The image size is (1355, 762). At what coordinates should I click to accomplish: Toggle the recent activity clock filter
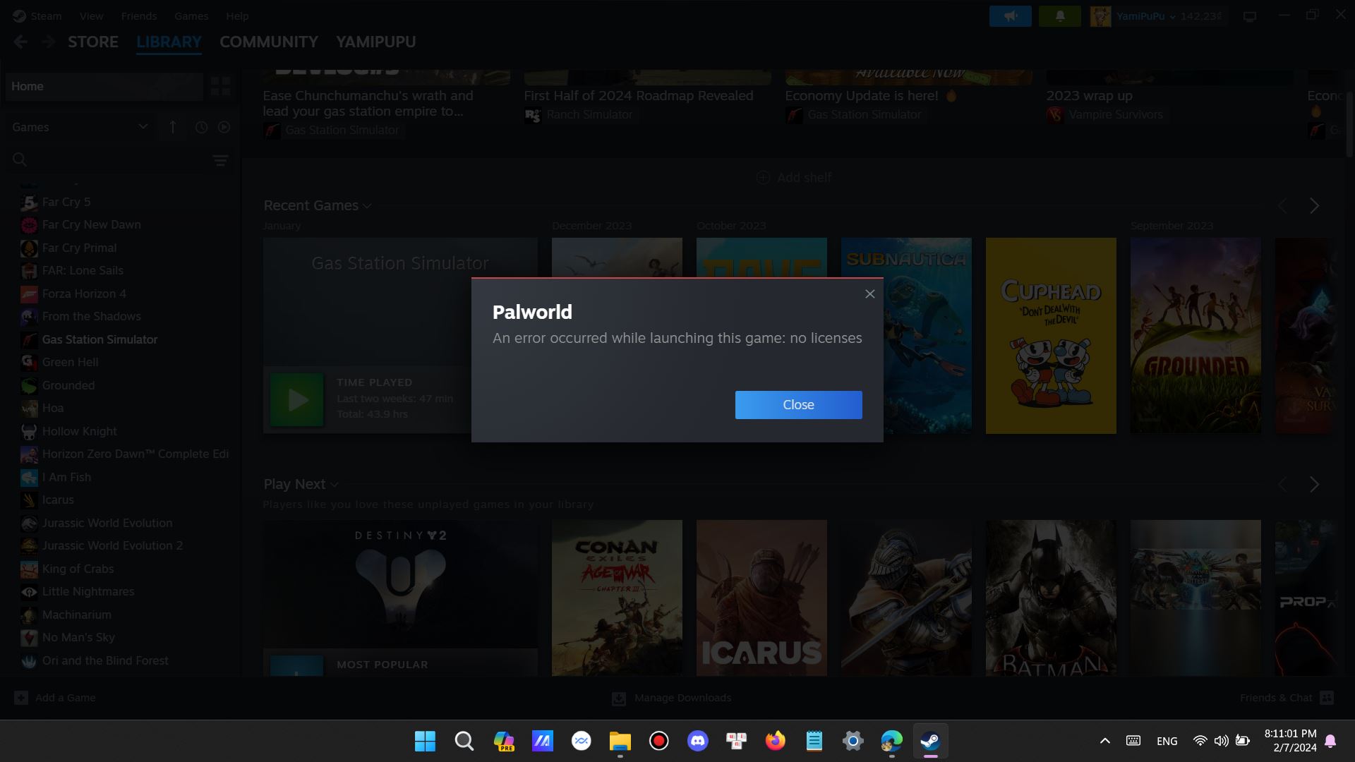pos(201,127)
